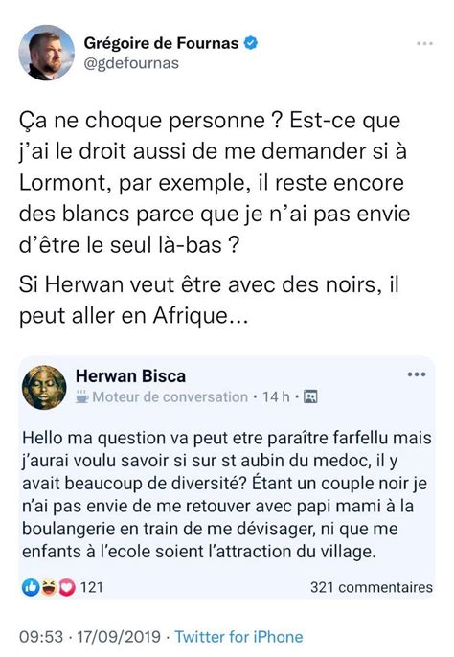Click the group audience icon

310,396
